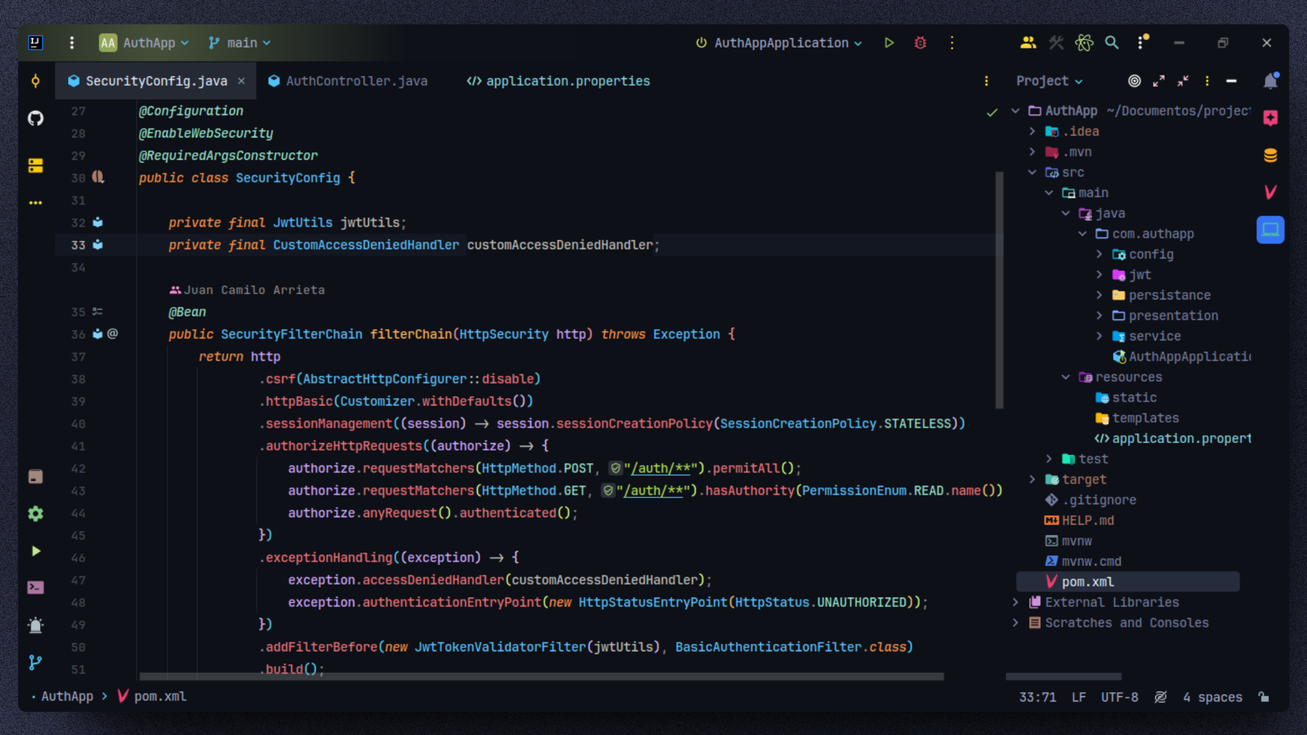Select HELP.md in project tree
Viewport: 1307px width, 735px height.
click(x=1088, y=521)
